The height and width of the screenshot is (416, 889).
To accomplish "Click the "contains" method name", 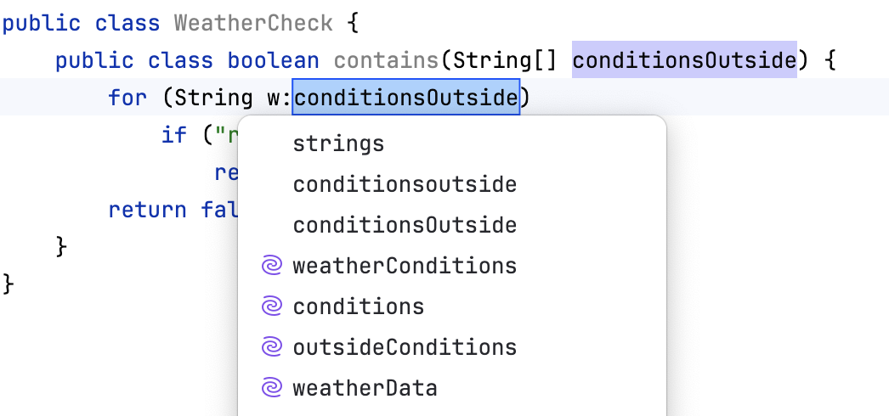I will click(386, 61).
